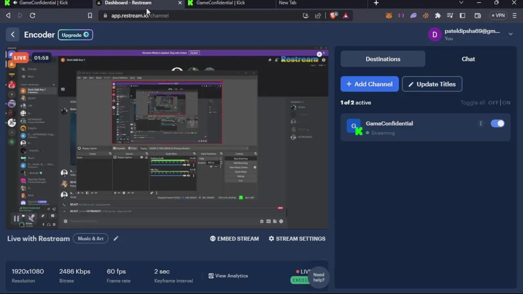Click the "Live with Restream" title text

pos(38,238)
